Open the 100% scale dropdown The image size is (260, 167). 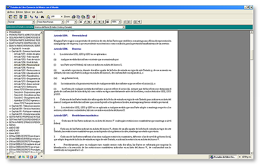click(x=120, y=22)
